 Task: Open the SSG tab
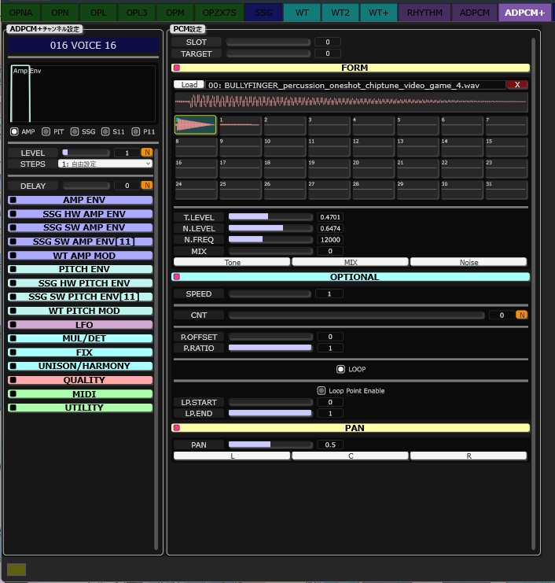pos(264,13)
